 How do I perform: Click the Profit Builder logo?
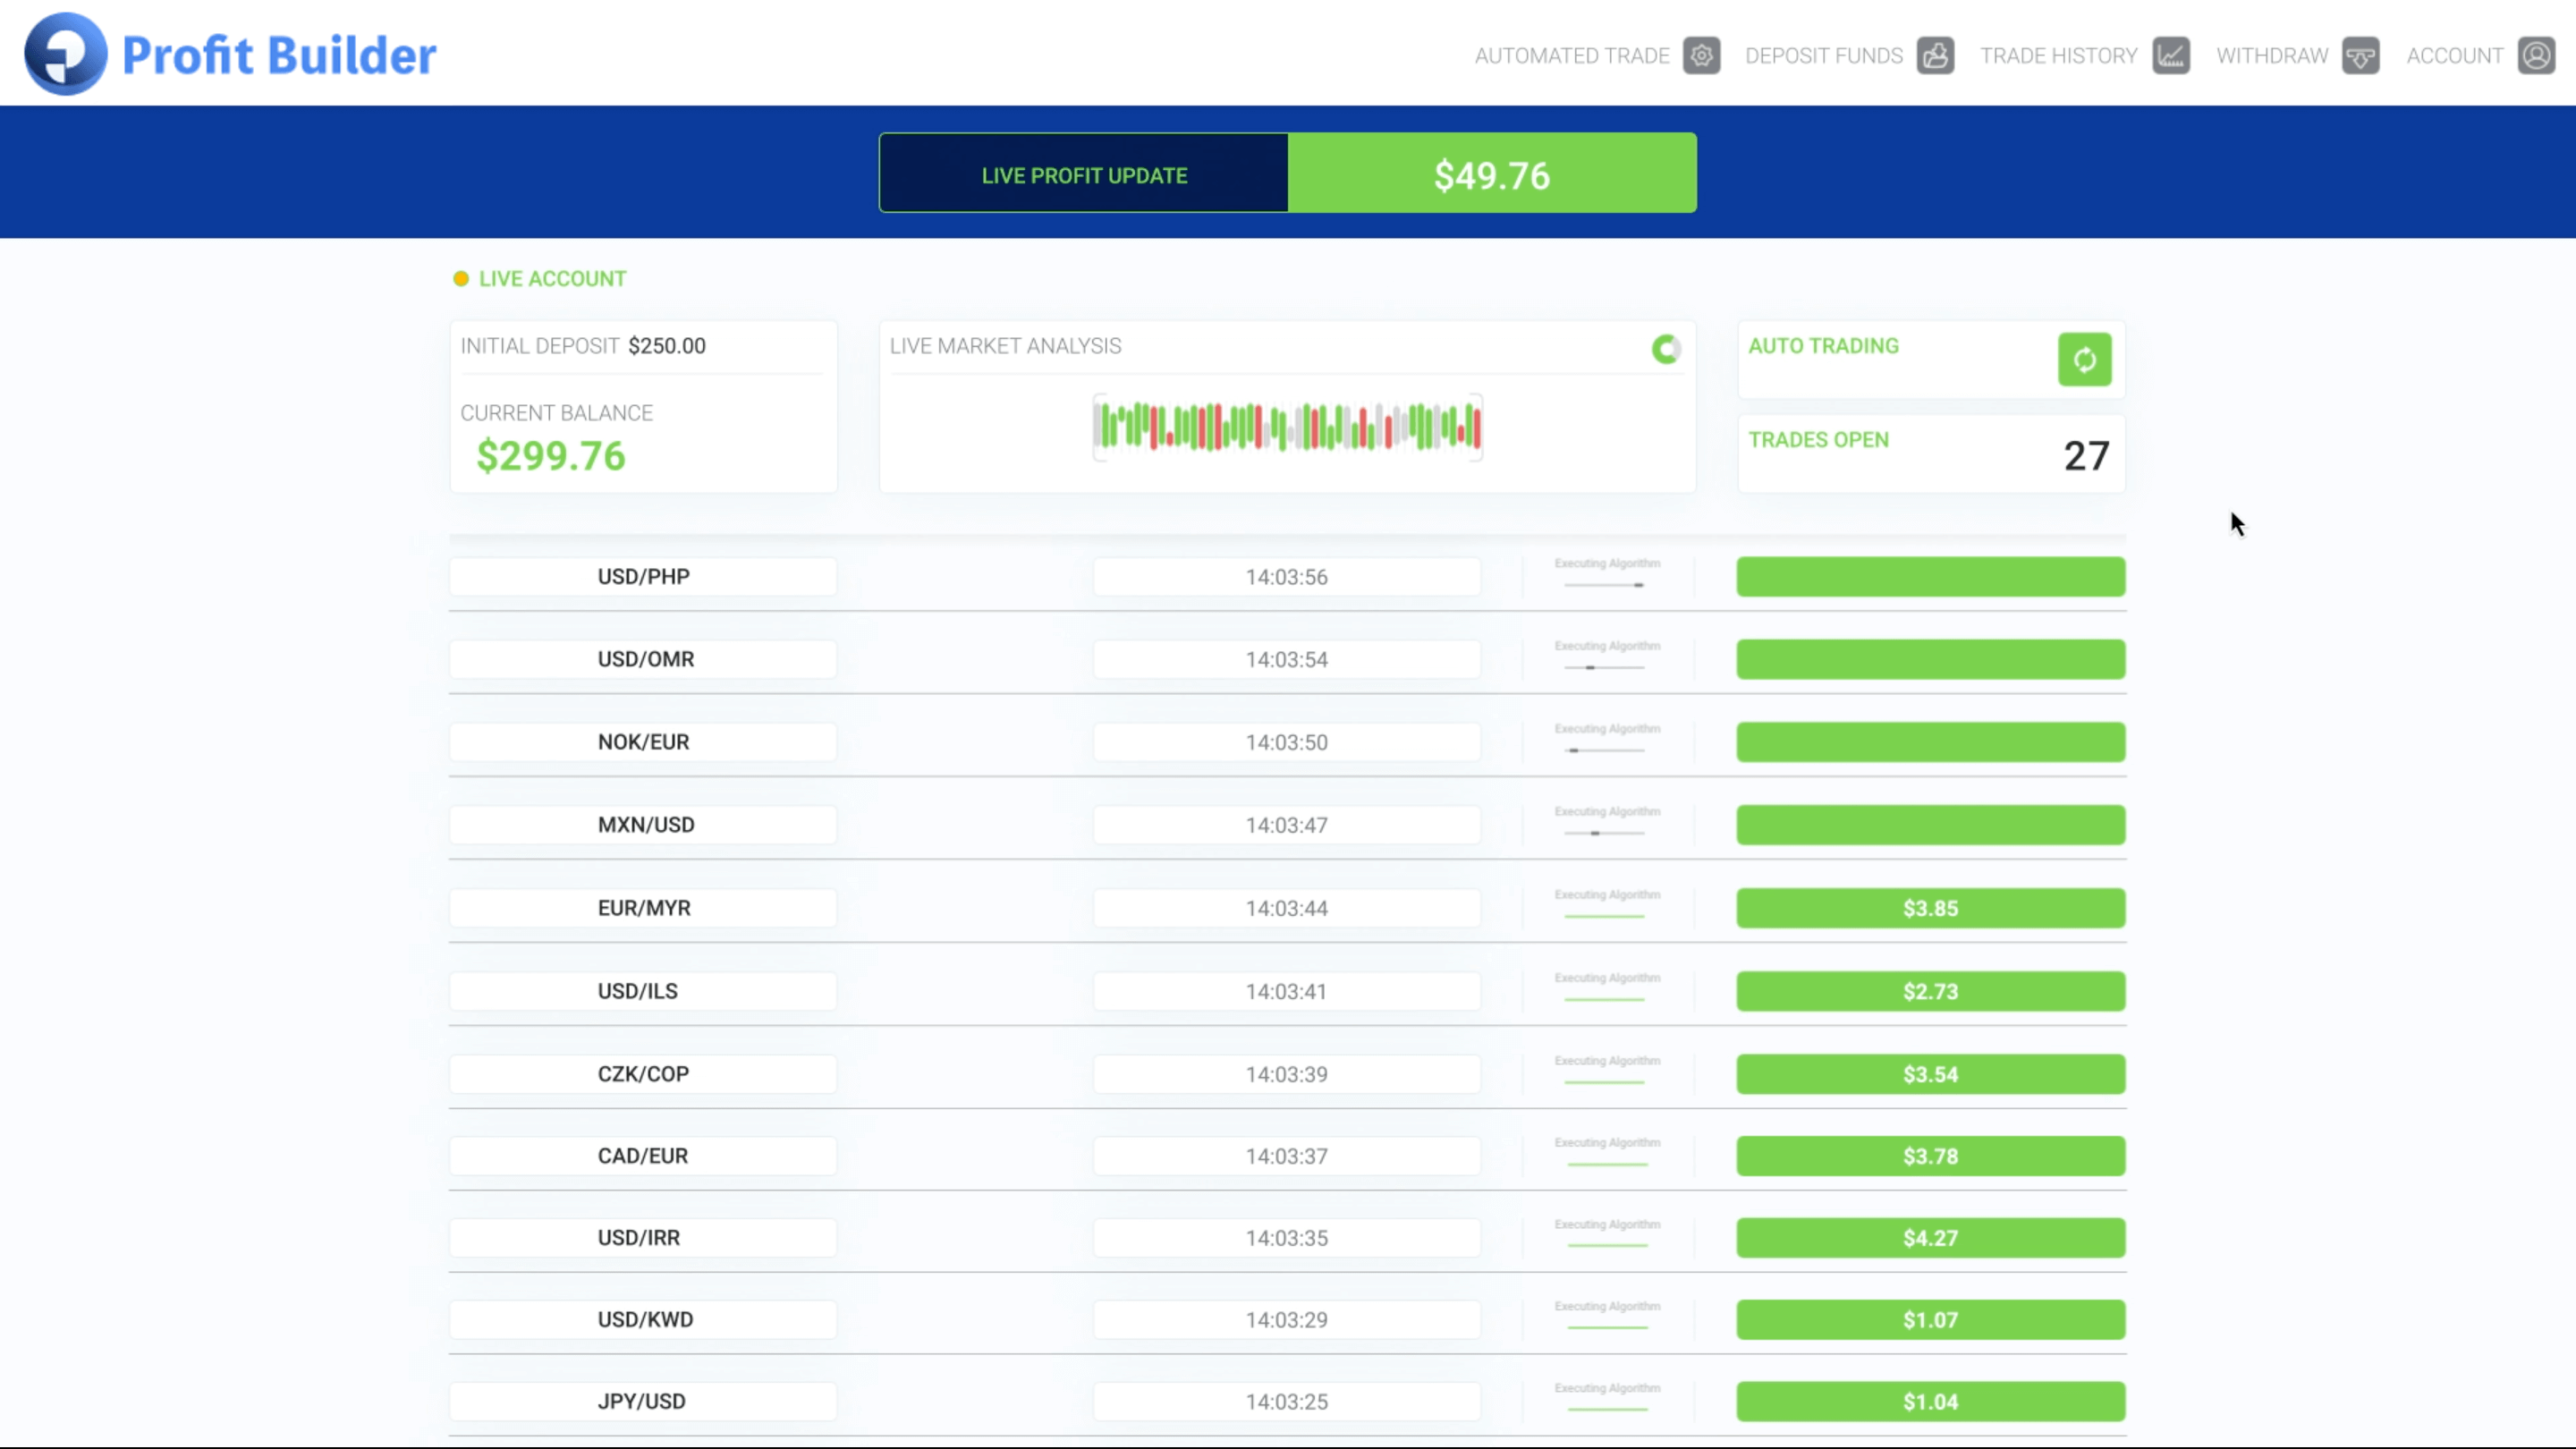click(x=66, y=54)
